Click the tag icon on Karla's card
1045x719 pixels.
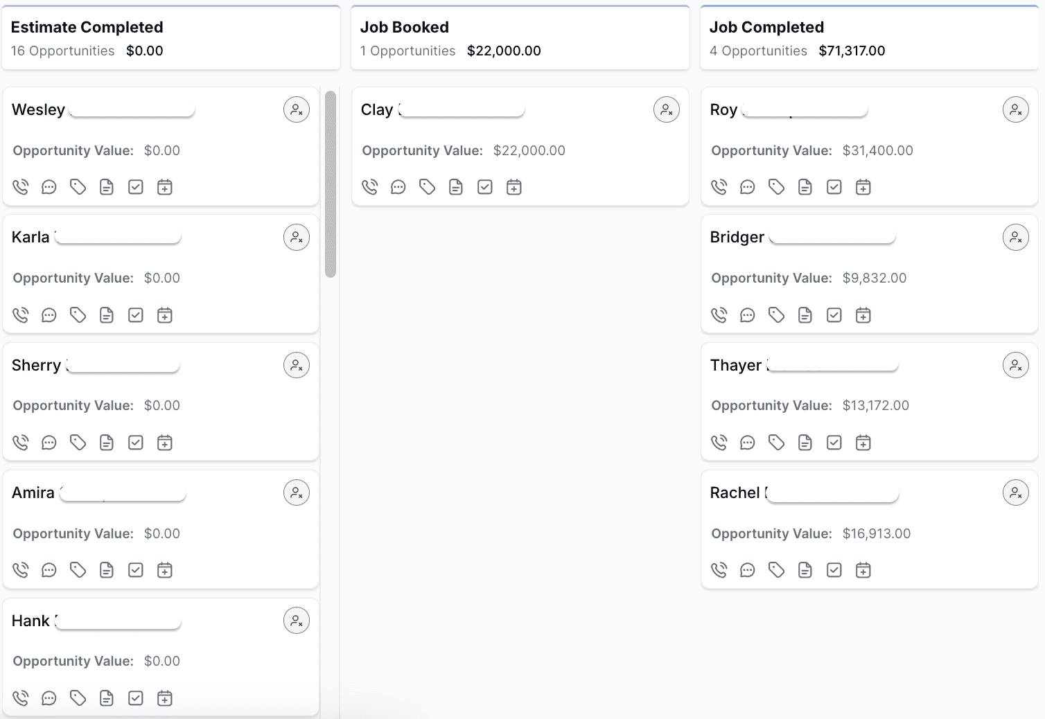click(x=78, y=315)
